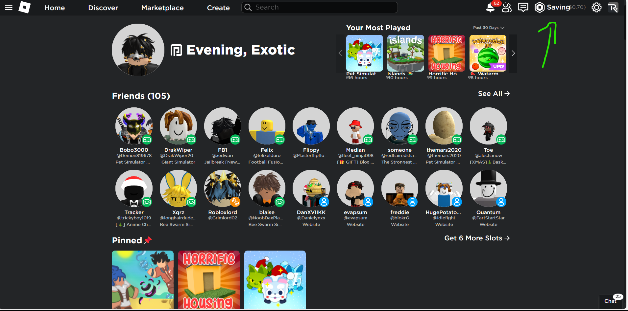Click blaise's in-game status badge

coord(280,202)
